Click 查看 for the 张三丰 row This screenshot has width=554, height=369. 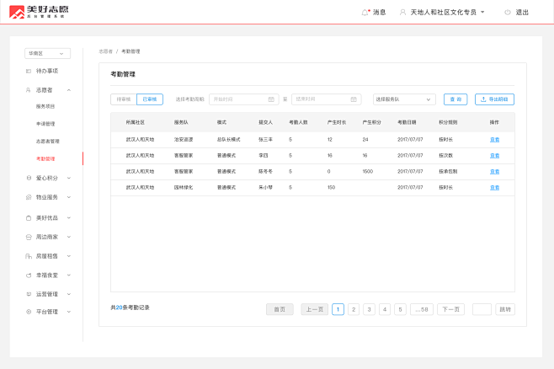click(x=495, y=140)
